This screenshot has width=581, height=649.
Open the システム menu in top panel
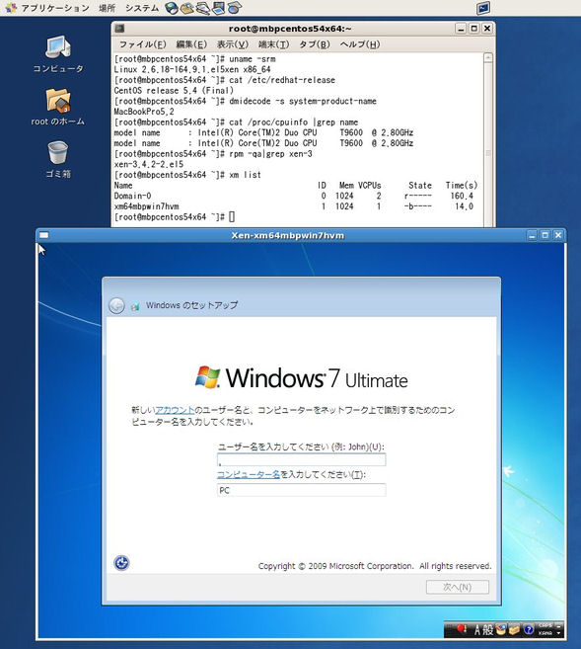tap(142, 8)
